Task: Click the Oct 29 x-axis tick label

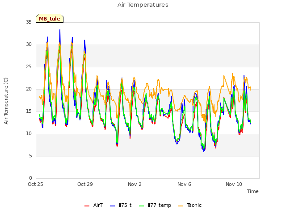Action: 85,184
